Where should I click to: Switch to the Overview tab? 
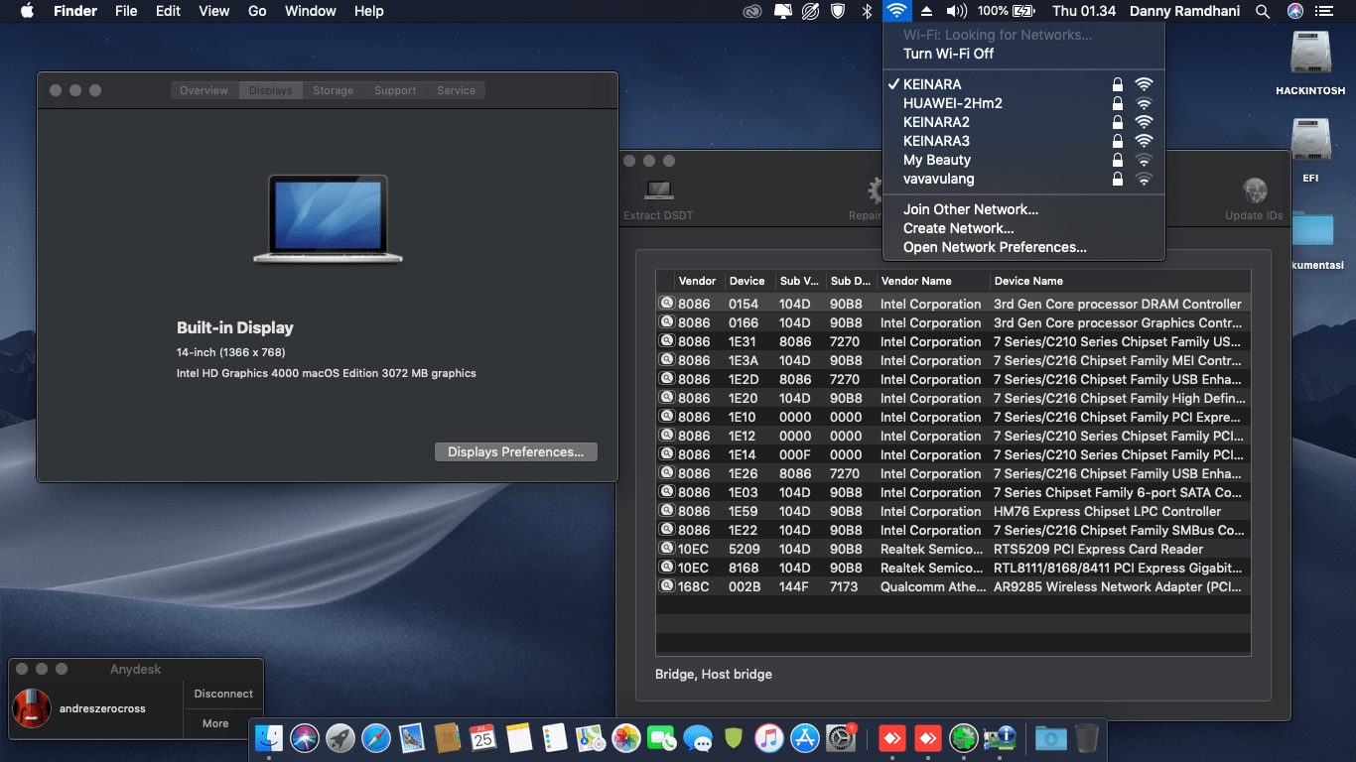click(203, 90)
